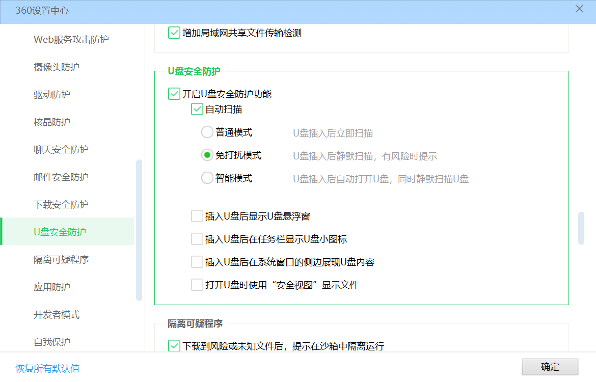Screen dimensions: 596x382
Task: Click description U盘插入后静默扫描，有风险时提示
Action: (x=365, y=156)
